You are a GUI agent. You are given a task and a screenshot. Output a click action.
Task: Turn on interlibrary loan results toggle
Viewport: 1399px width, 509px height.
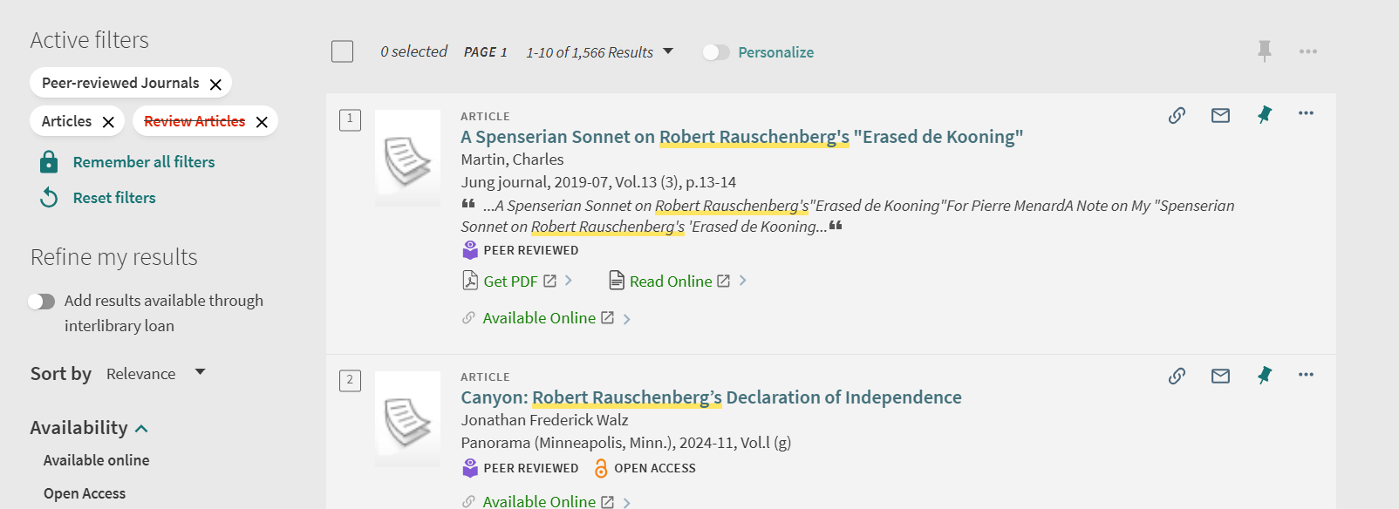point(41,302)
